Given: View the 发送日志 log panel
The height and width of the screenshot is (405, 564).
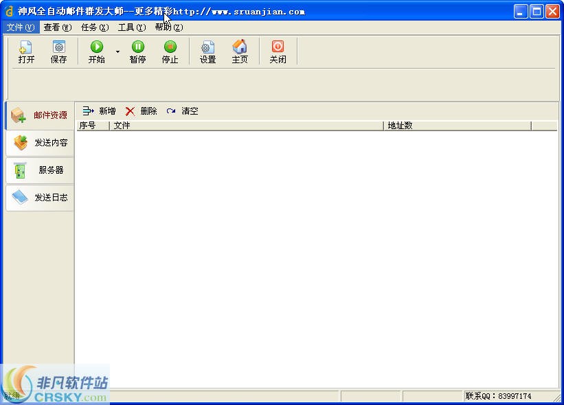Looking at the screenshot, I should [43, 197].
